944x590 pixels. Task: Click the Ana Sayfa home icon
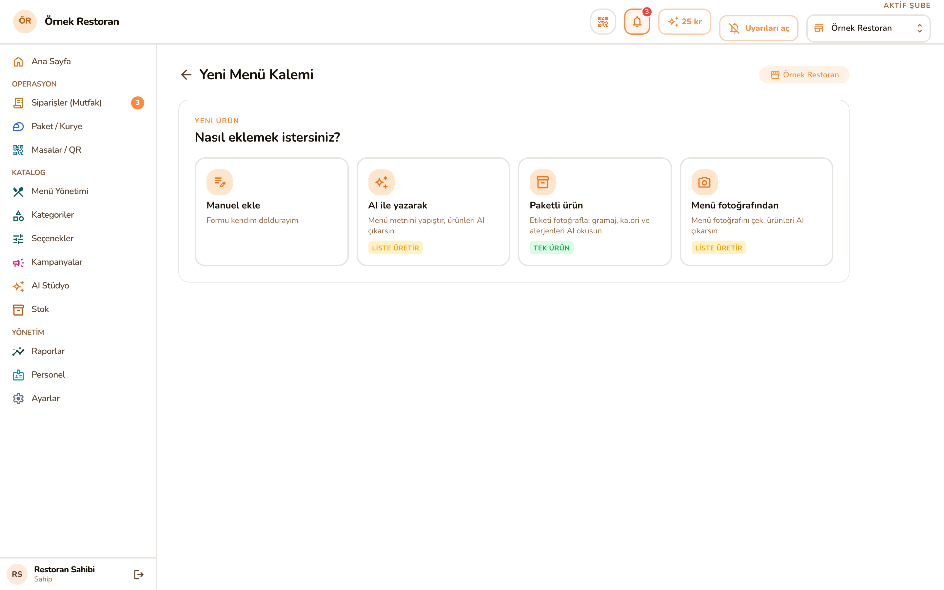(x=18, y=62)
